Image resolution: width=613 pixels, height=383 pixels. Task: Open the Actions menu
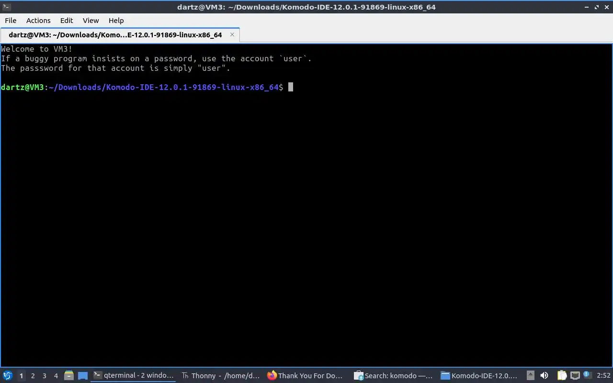(x=38, y=20)
